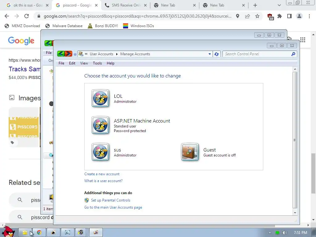Switch to the SMS Receive Online tab

[126, 5]
